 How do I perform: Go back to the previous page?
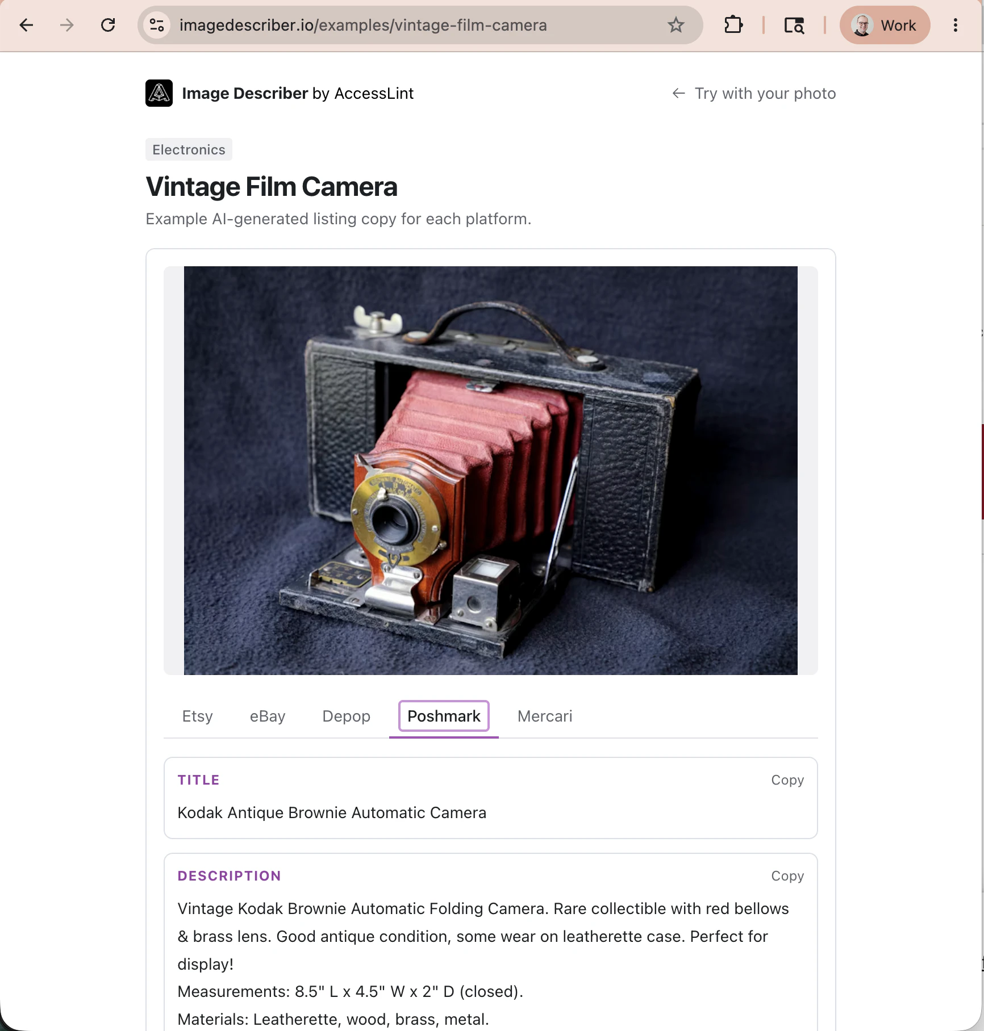point(26,25)
